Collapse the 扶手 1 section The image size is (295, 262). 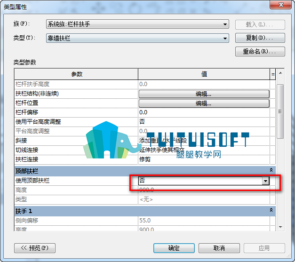[x=271, y=210]
